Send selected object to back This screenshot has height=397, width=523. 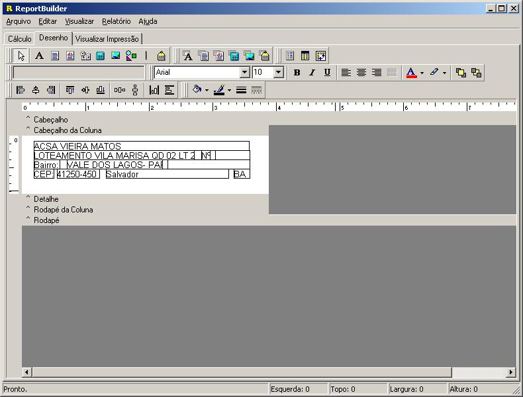pyautogui.click(x=476, y=73)
